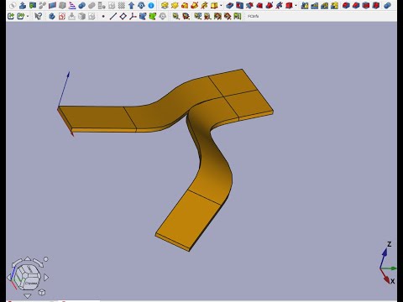Click the red outlined group icon in second row
This screenshot has width=403, height=302.
[x=62, y=17]
